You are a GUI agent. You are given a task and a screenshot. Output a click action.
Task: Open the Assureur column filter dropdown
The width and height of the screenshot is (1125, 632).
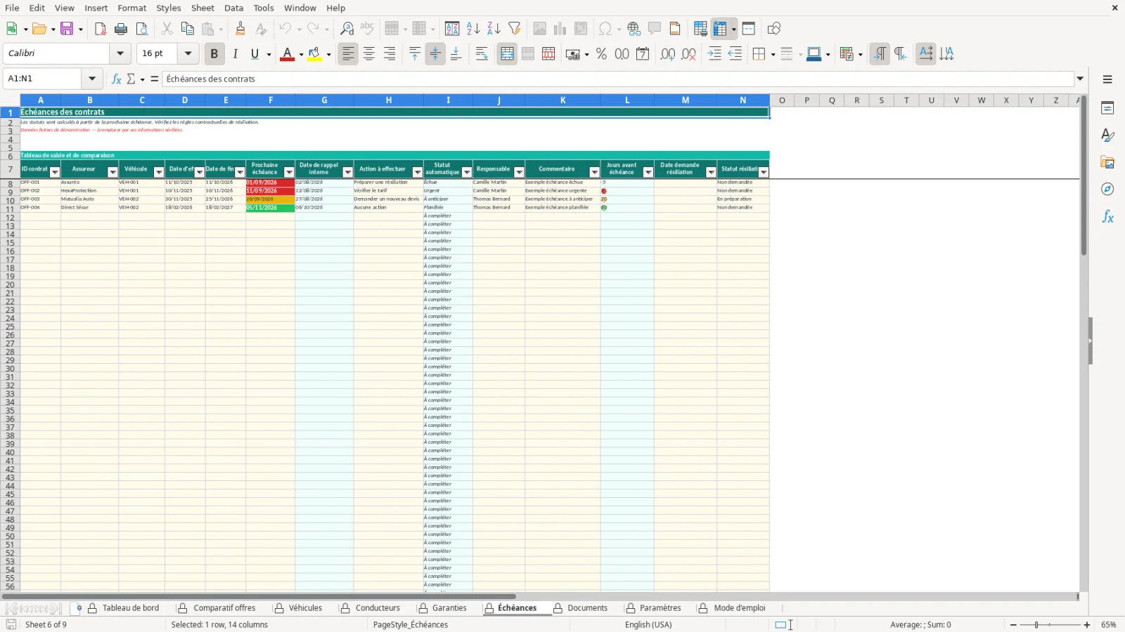(112, 172)
